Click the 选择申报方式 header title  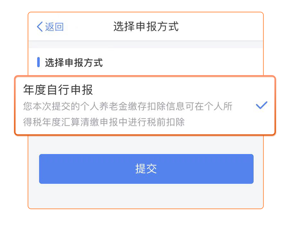(146, 27)
